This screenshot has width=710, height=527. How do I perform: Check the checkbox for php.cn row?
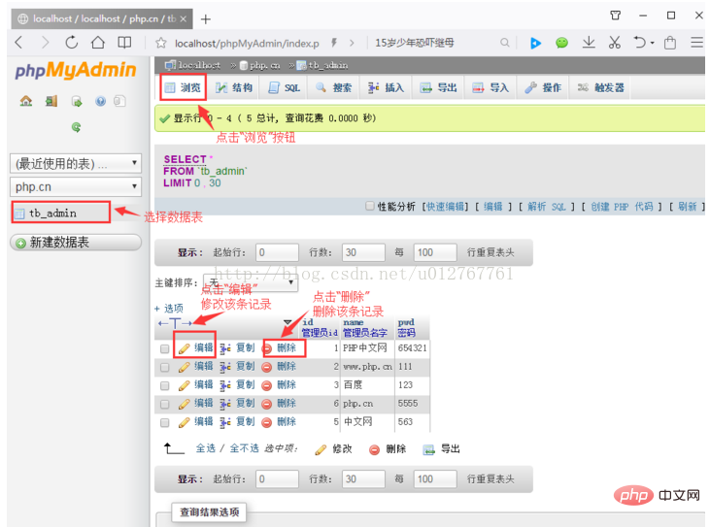[164, 404]
